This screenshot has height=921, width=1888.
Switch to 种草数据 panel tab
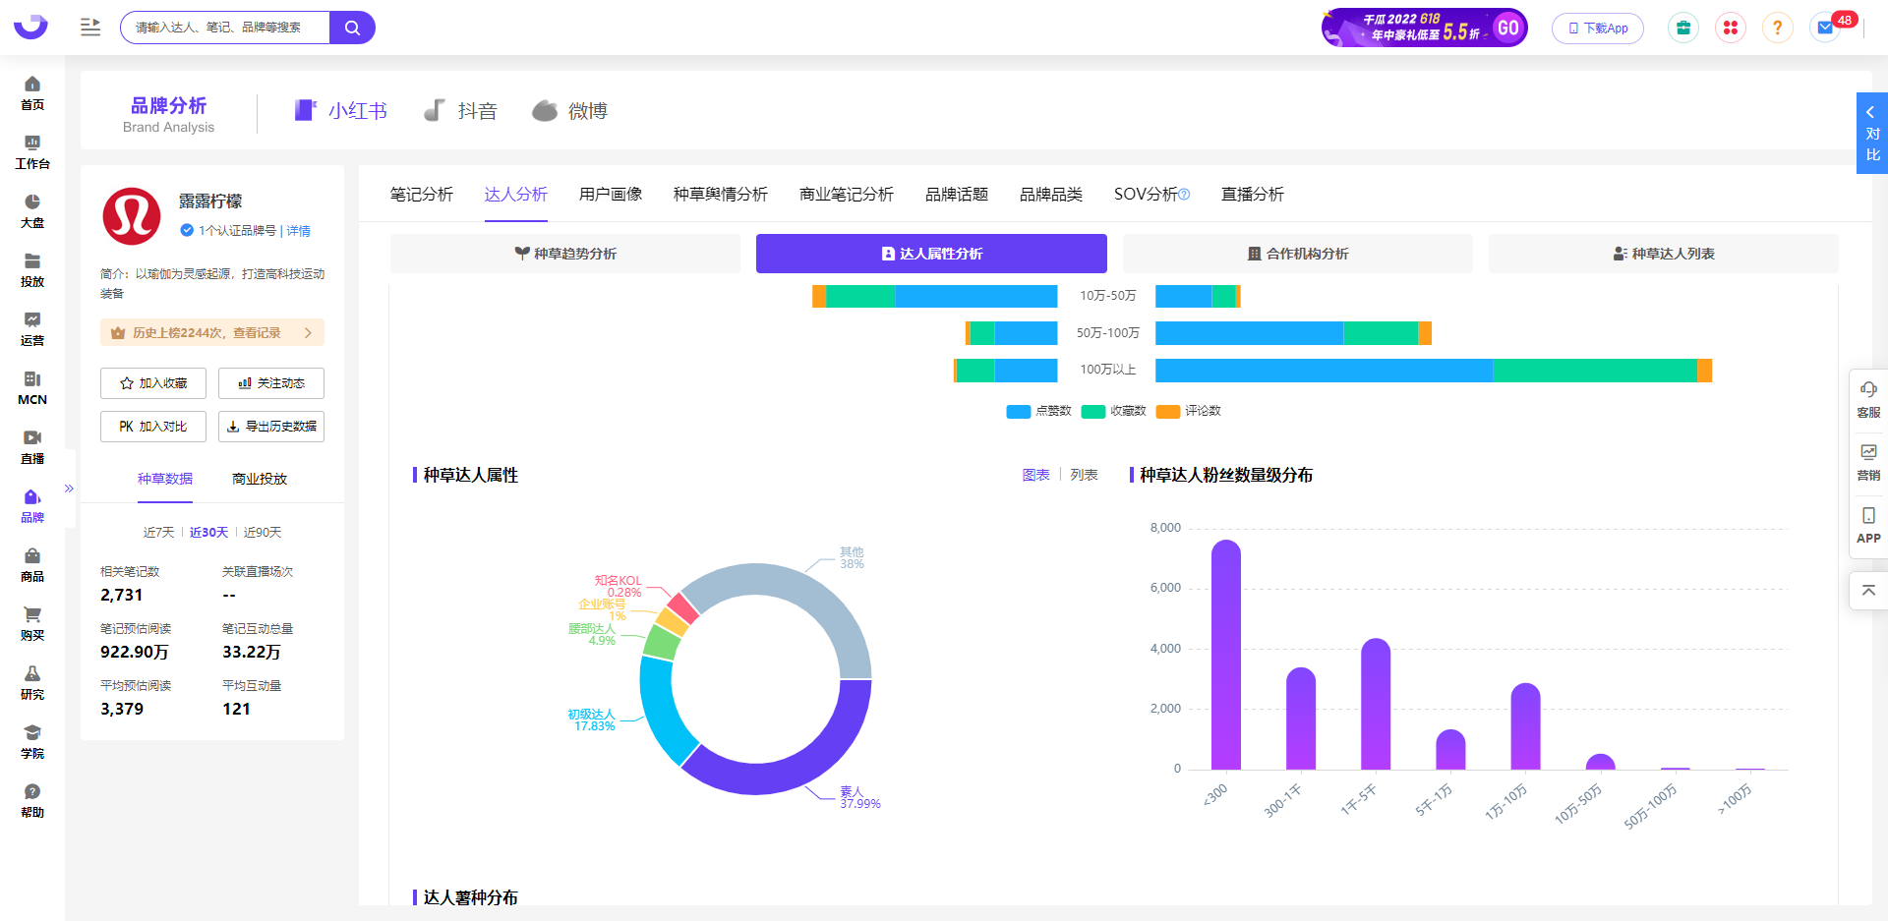165,479
